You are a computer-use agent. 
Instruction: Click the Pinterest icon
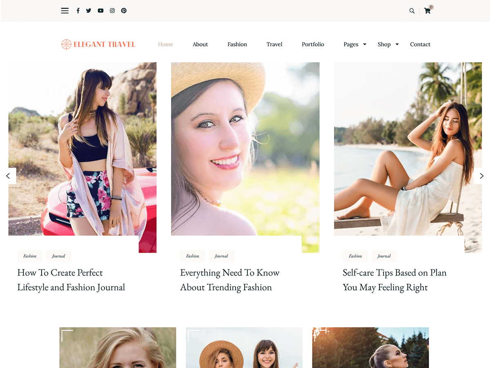(x=124, y=11)
